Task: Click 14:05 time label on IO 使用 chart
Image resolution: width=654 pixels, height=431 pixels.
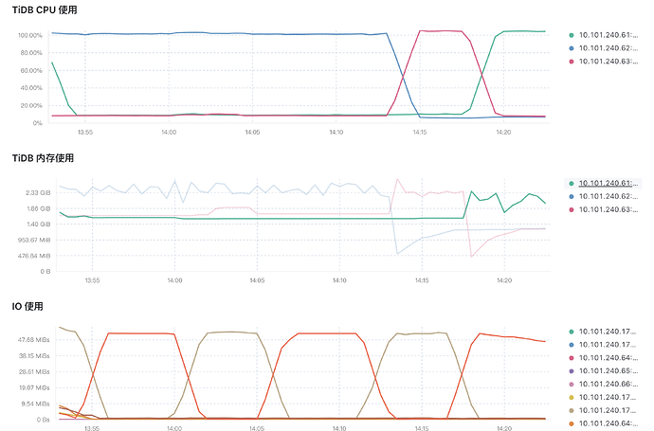Action: 254,428
